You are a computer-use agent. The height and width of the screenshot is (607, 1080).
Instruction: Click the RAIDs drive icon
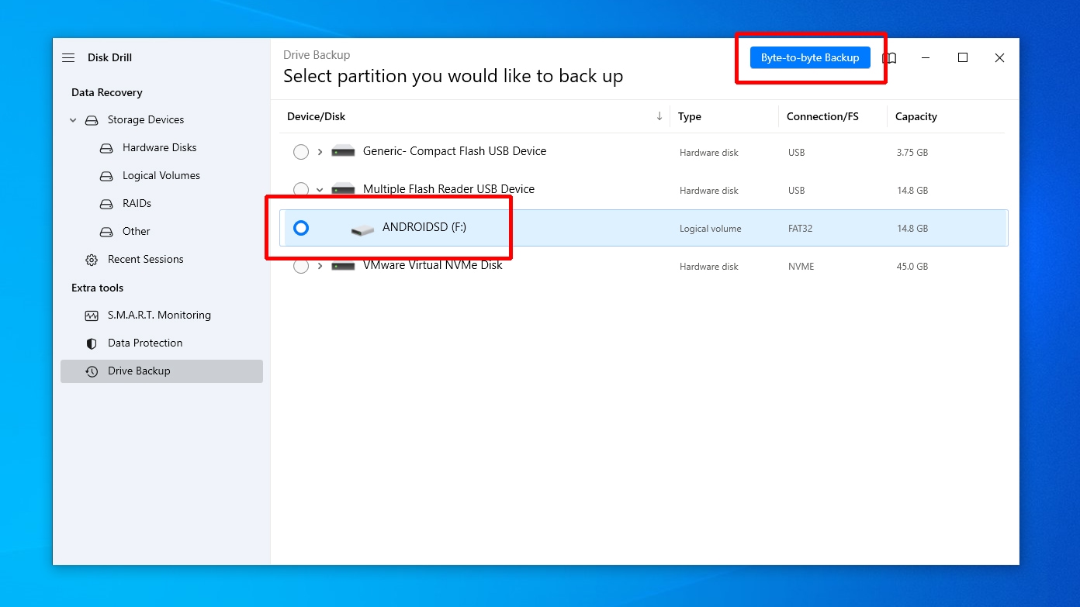click(x=107, y=204)
